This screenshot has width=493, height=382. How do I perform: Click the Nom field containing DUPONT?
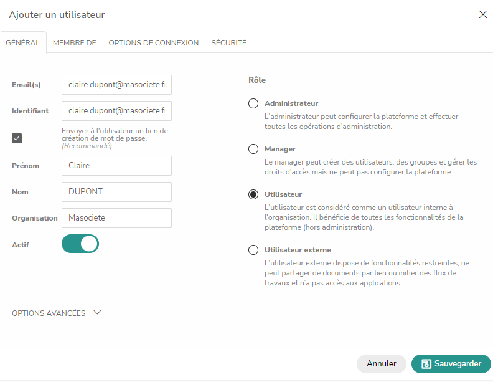(116, 192)
